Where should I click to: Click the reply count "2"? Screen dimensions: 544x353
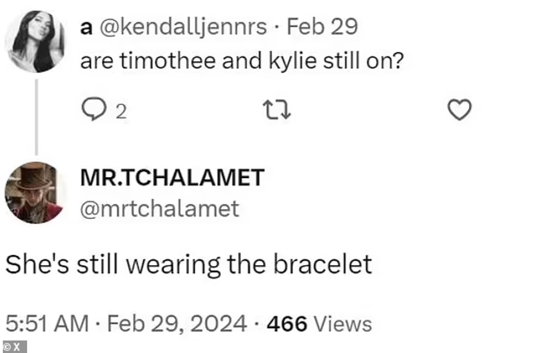(x=121, y=112)
